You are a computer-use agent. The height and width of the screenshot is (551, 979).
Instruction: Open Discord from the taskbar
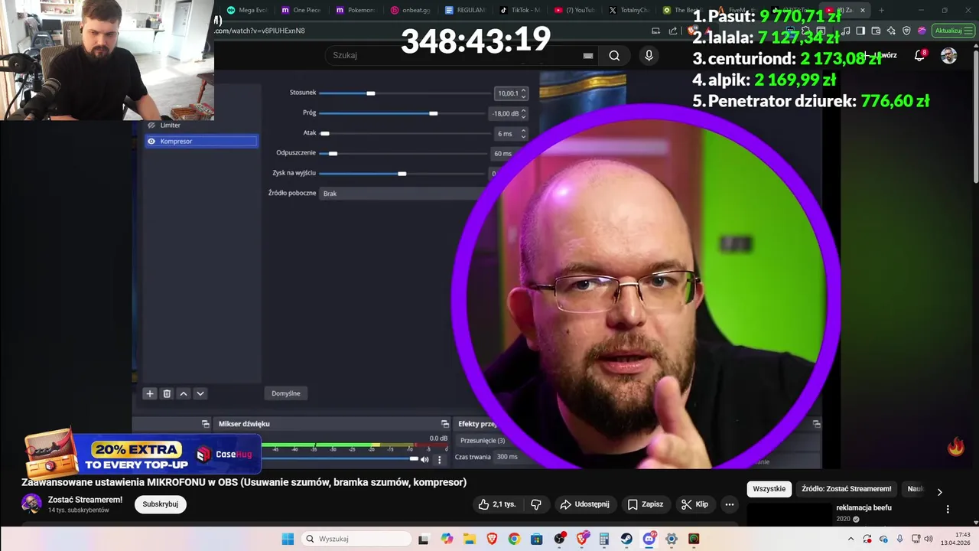(x=649, y=539)
